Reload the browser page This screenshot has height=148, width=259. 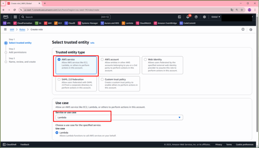pyautogui.click(x=15, y=10)
